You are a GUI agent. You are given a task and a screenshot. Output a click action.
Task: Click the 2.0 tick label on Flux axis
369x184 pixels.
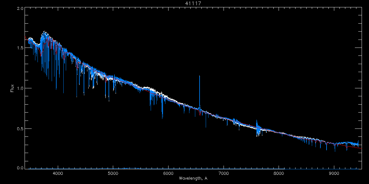(20, 9)
